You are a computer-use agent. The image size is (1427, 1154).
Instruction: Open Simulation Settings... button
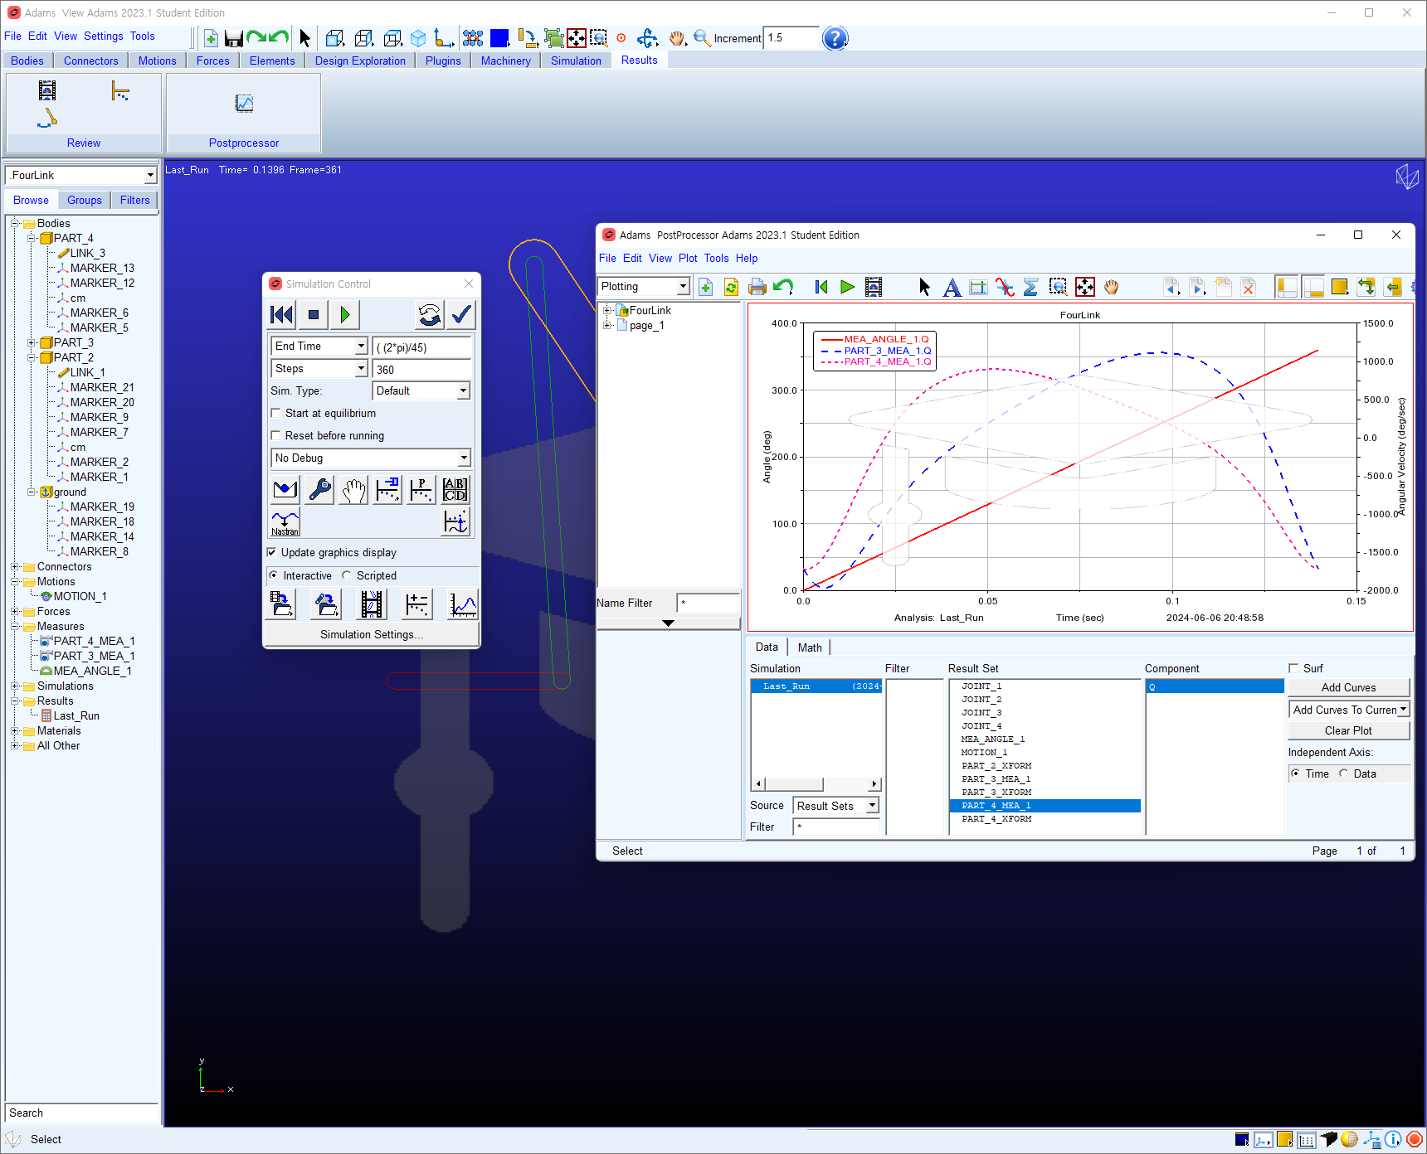click(372, 634)
